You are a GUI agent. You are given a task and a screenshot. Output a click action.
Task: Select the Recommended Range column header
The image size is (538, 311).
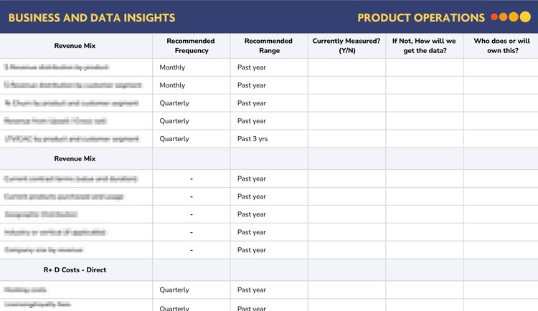point(269,46)
